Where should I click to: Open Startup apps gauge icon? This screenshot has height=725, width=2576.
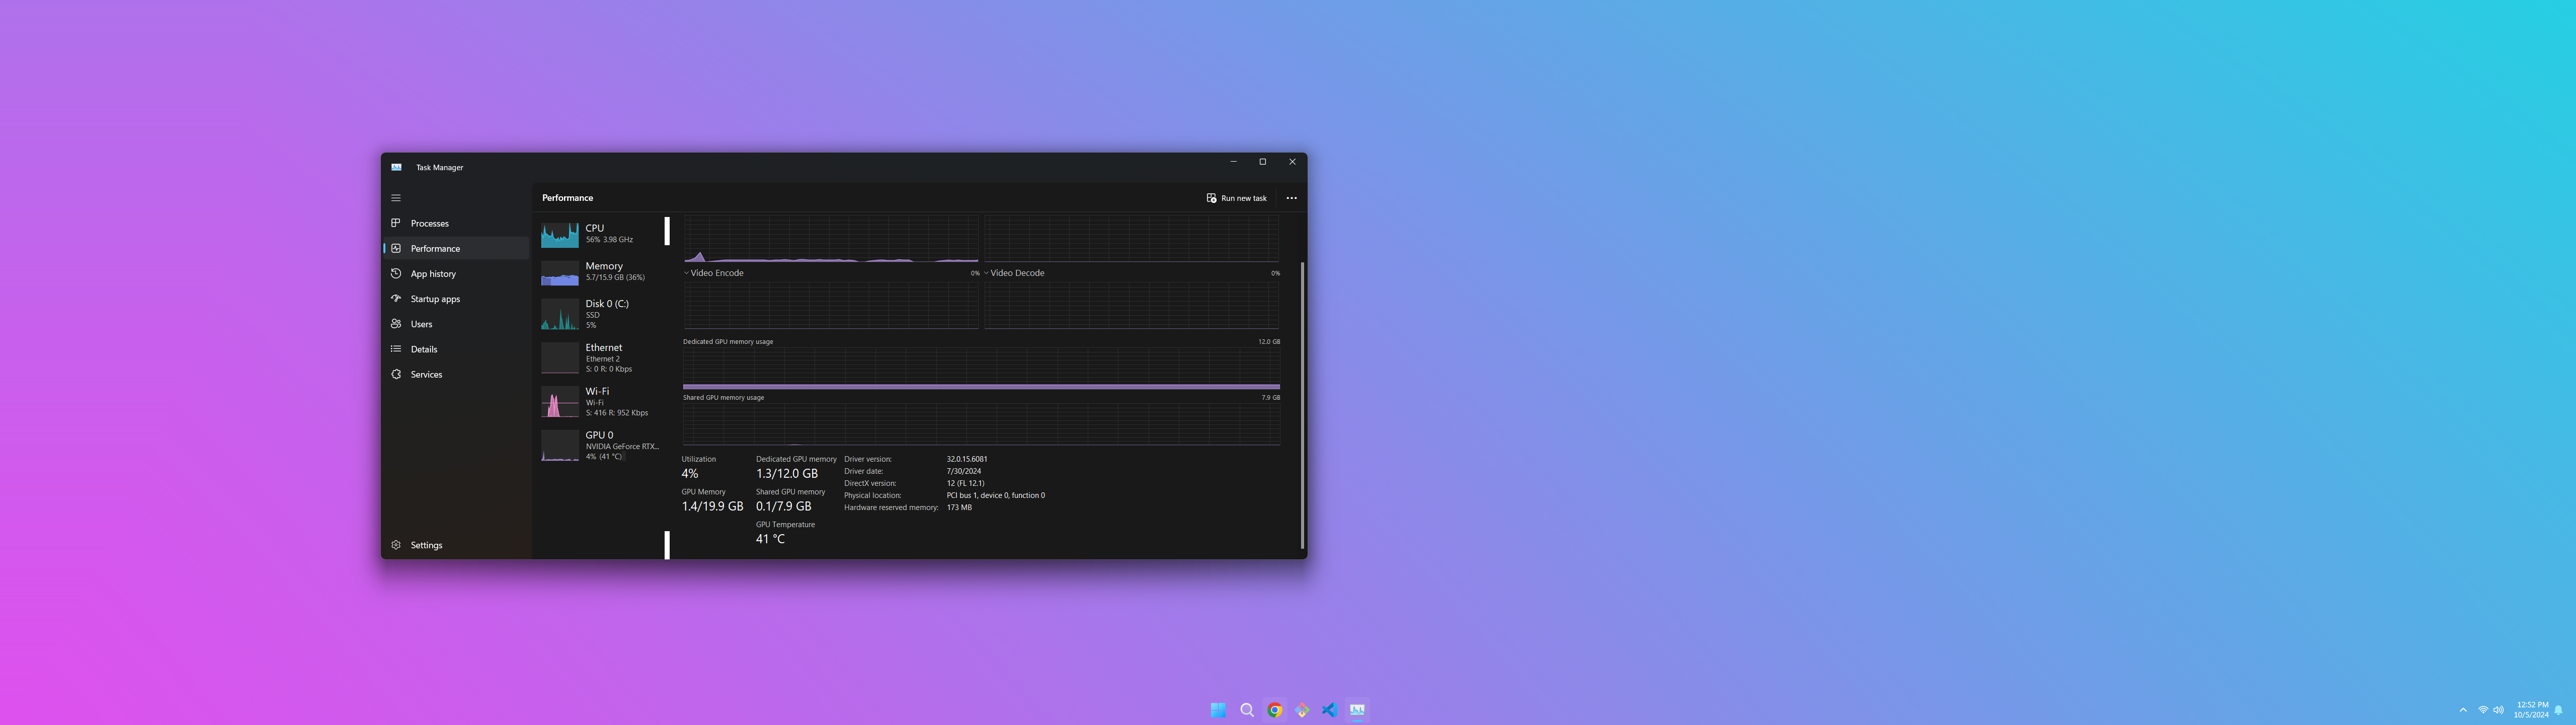396,299
